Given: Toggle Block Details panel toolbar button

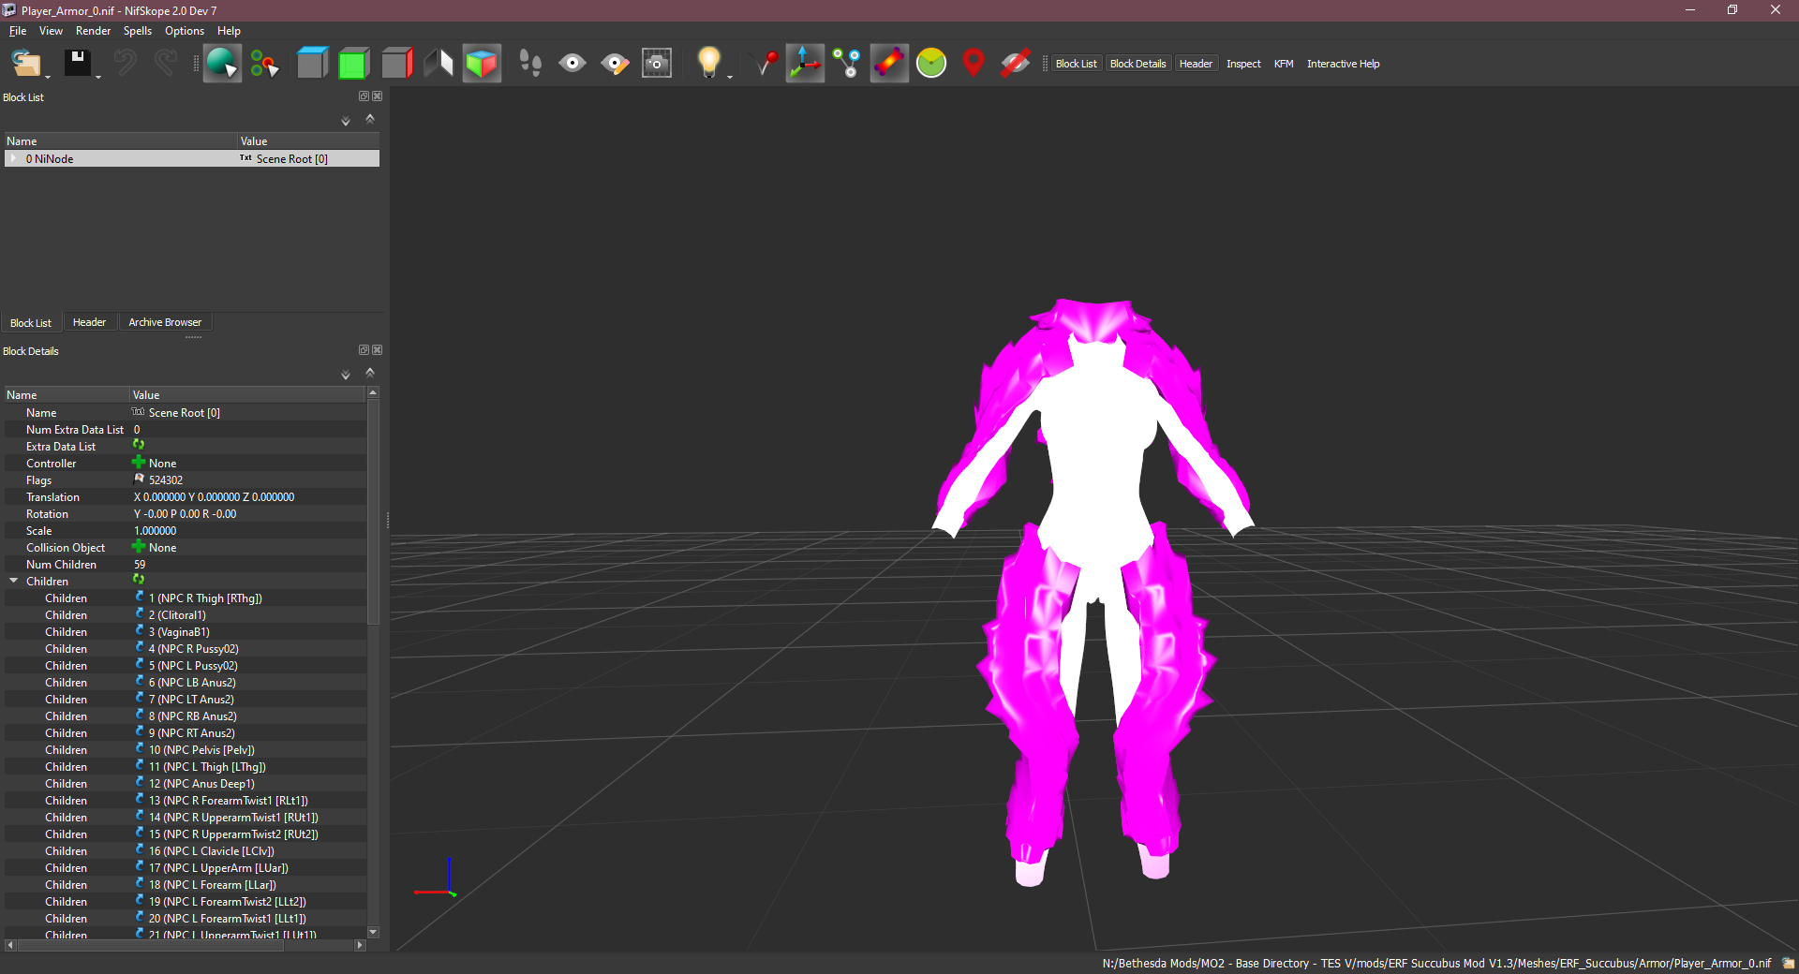Looking at the screenshot, I should tap(1137, 64).
